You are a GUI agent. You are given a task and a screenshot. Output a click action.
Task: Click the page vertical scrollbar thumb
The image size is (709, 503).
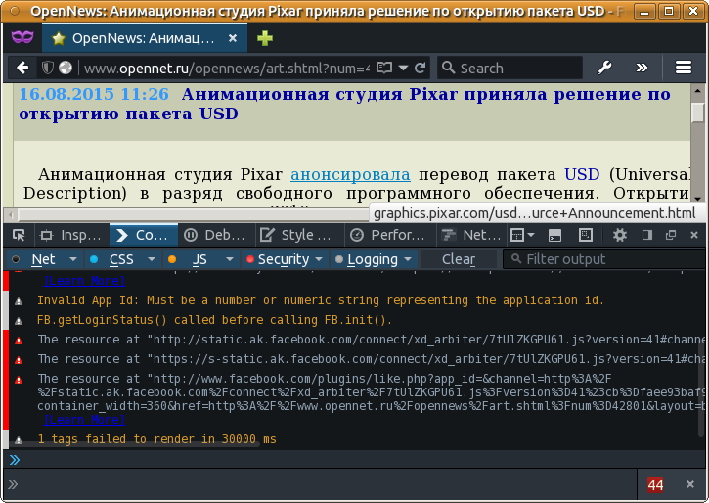(697, 113)
